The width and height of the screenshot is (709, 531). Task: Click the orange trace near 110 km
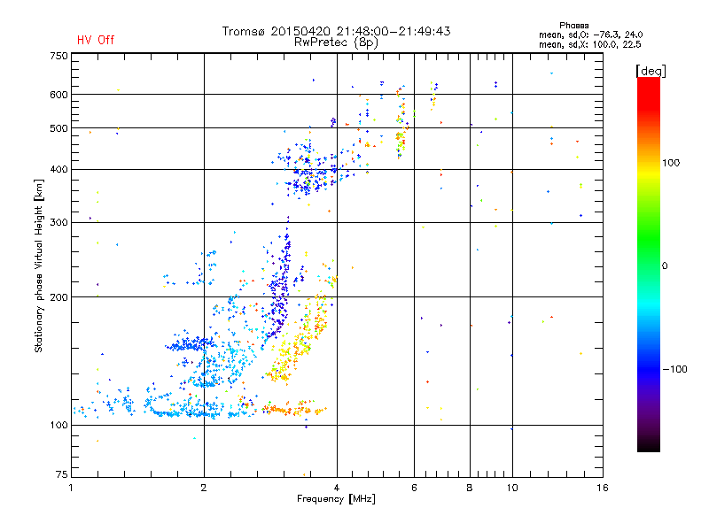click(294, 410)
